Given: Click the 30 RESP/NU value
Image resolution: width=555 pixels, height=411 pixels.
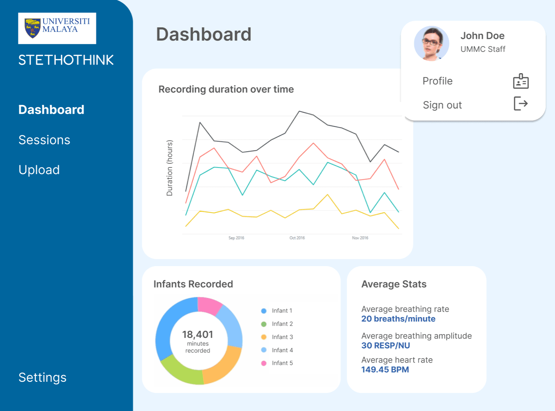Looking at the screenshot, I should [x=386, y=346].
